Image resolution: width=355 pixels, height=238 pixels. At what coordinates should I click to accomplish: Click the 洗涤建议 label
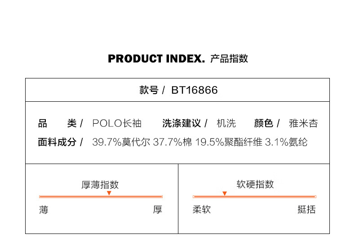(x=182, y=124)
